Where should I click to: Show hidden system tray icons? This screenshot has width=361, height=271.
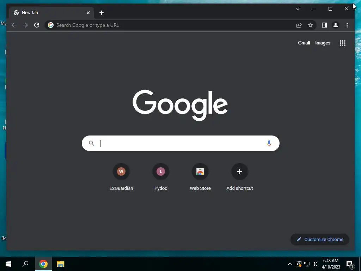click(290, 264)
